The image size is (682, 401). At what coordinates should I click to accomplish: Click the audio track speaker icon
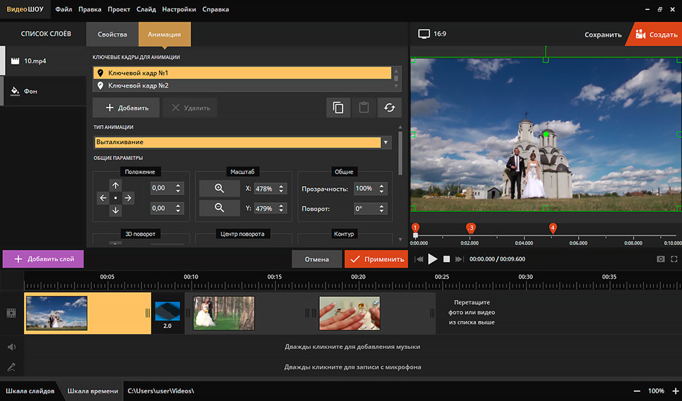11,347
